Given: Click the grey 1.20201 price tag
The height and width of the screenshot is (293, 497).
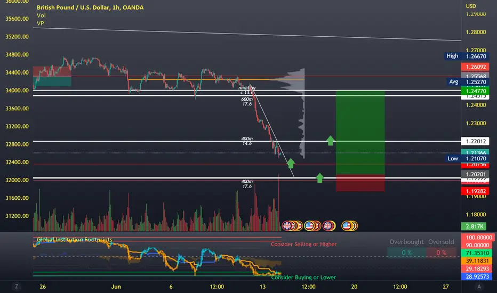Looking at the screenshot, I should [x=475, y=174].
